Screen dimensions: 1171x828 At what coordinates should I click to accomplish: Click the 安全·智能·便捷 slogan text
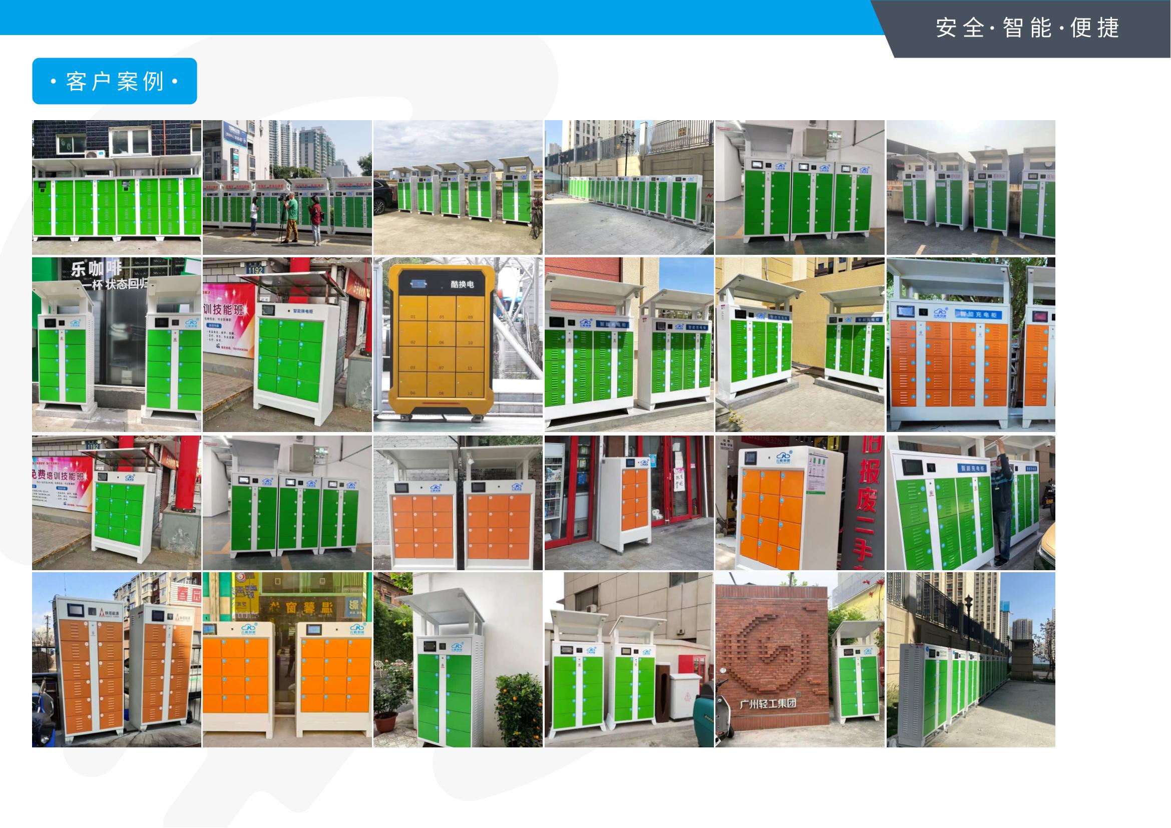[1027, 28]
